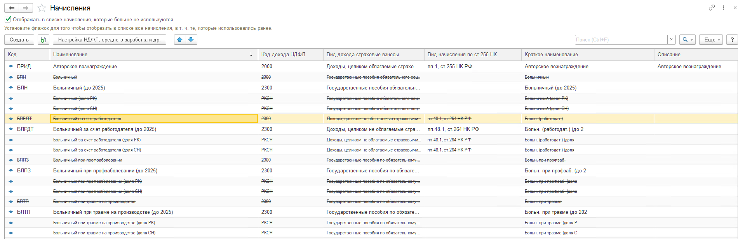Click the Код дохода НДФЛ column header

291,55
